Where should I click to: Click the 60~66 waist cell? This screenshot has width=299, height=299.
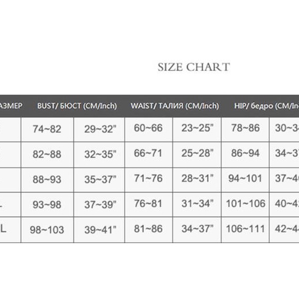tap(148, 129)
